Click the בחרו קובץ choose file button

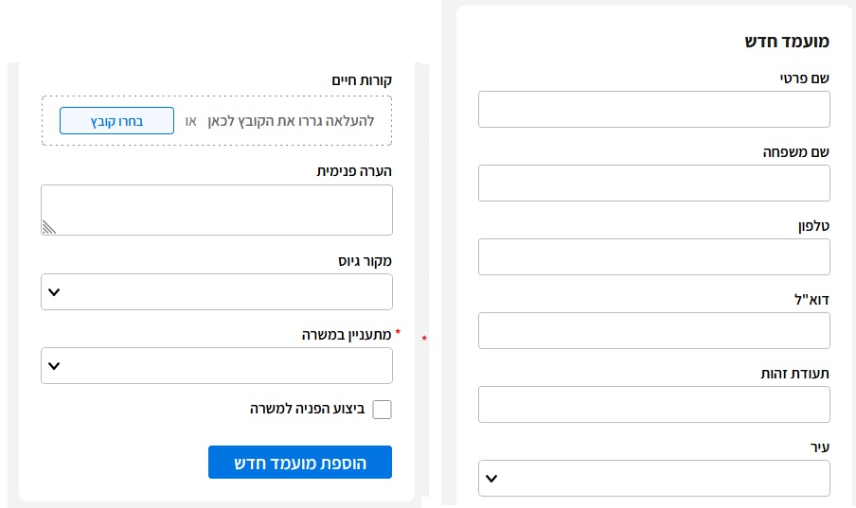(116, 120)
